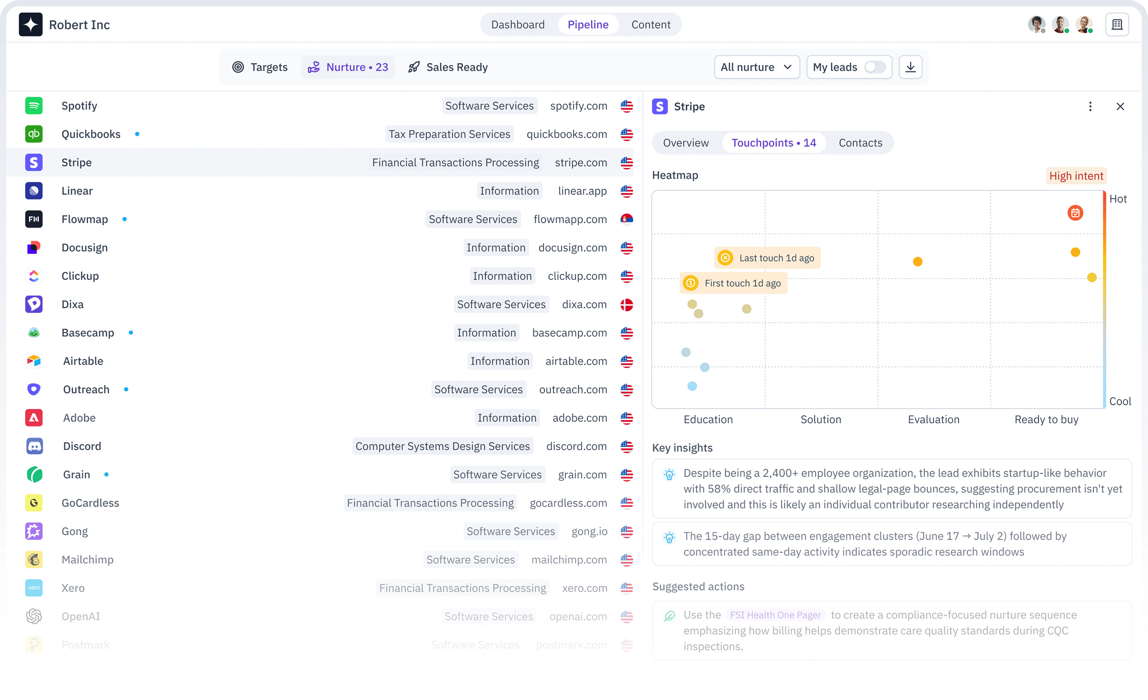Click the Gong logo icon

34,532
